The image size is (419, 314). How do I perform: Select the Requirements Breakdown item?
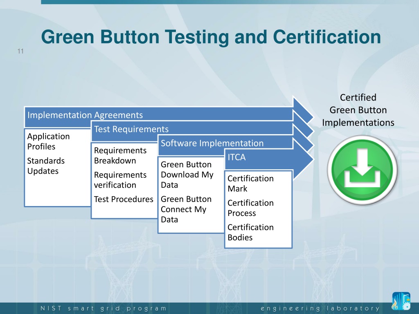pos(120,155)
